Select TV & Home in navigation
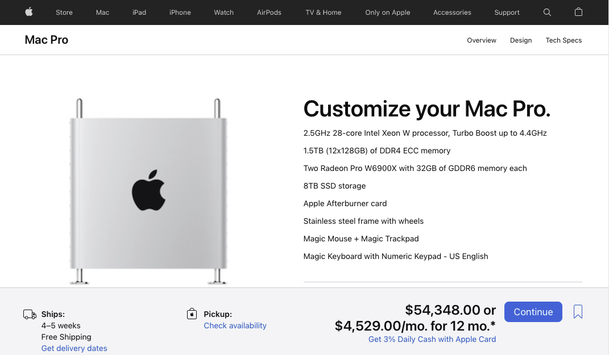 tap(323, 12)
